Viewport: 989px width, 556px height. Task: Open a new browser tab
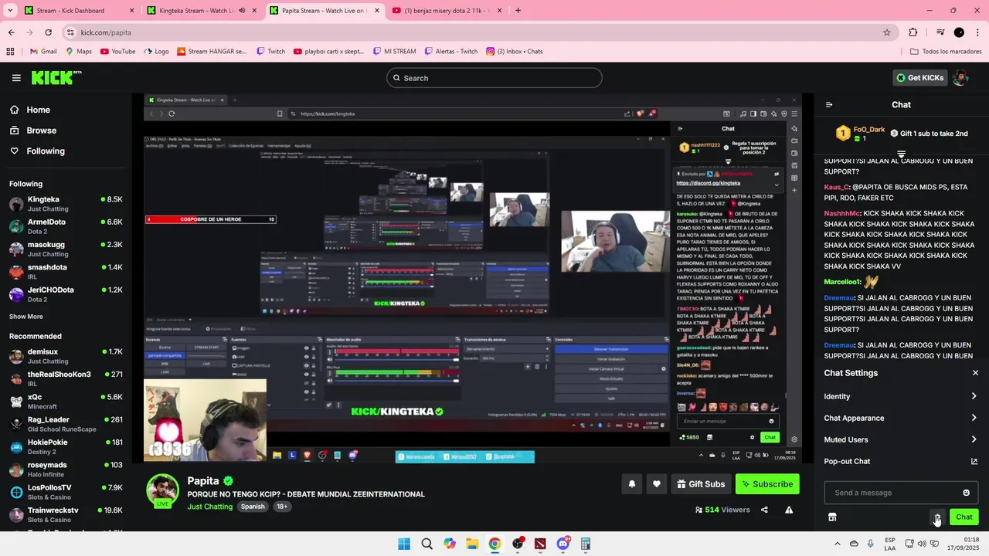click(518, 11)
